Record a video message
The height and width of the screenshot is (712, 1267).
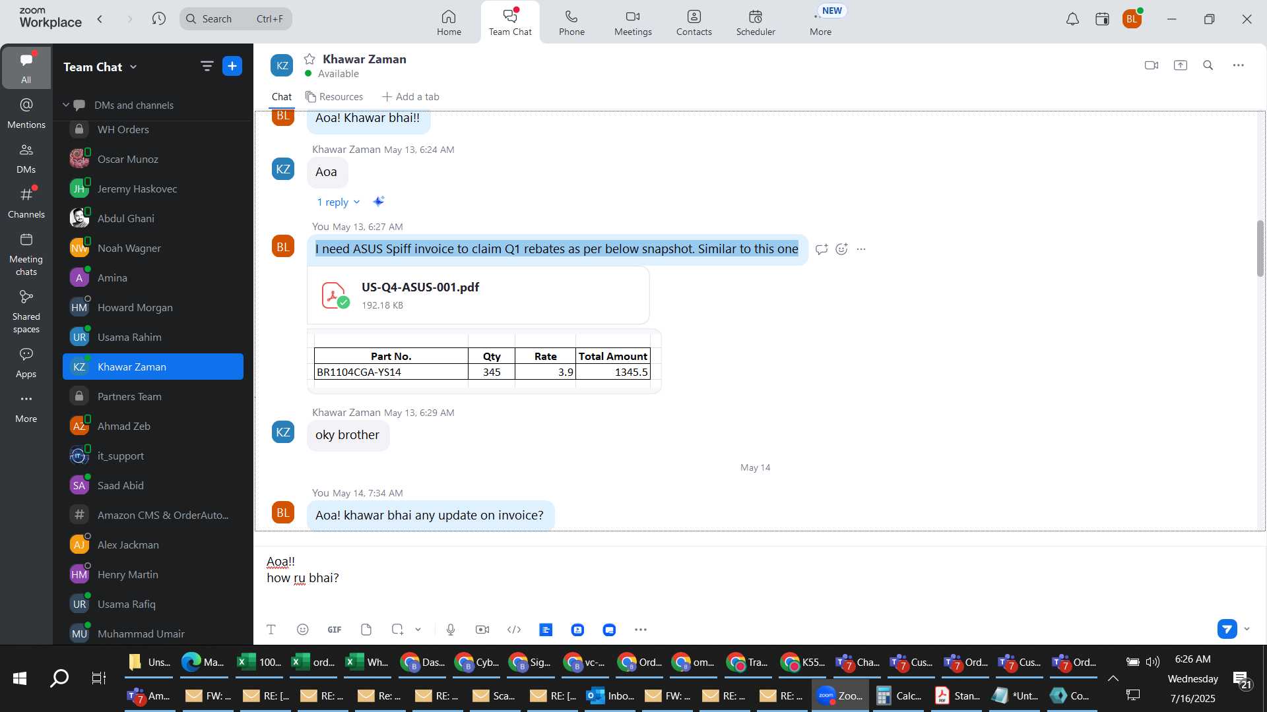click(482, 630)
